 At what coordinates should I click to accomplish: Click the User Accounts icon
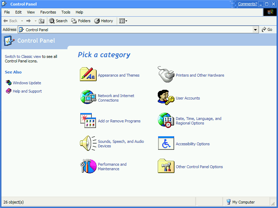[166, 97]
